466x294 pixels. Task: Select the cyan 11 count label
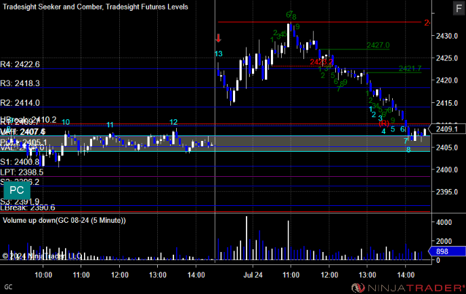[x=110, y=125]
